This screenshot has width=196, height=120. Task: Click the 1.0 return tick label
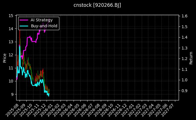click(x=184, y=80)
